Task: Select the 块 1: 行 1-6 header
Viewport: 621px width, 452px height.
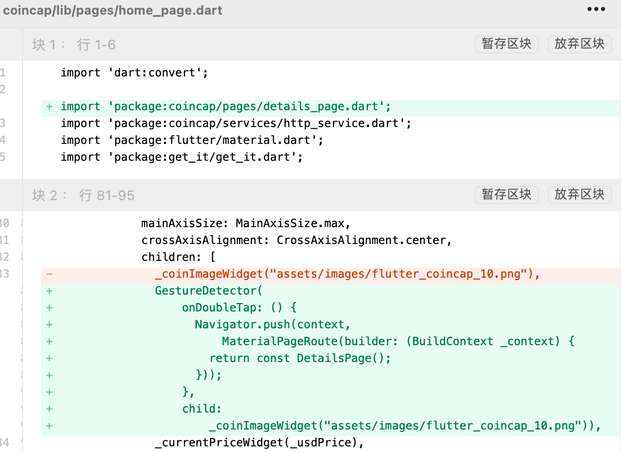Action: tap(74, 45)
